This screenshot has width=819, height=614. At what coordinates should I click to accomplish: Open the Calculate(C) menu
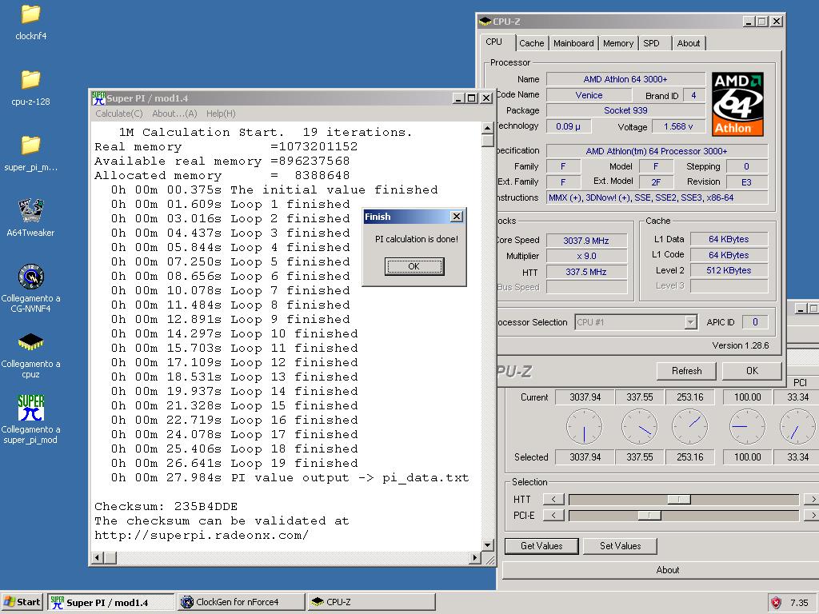pos(119,114)
